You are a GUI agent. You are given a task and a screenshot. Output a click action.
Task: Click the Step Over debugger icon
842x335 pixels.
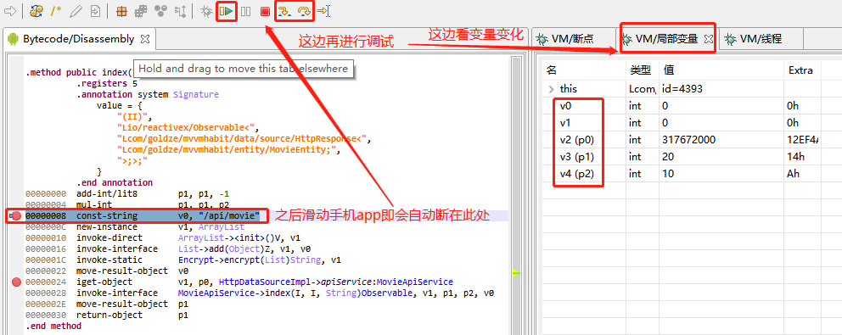click(304, 11)
